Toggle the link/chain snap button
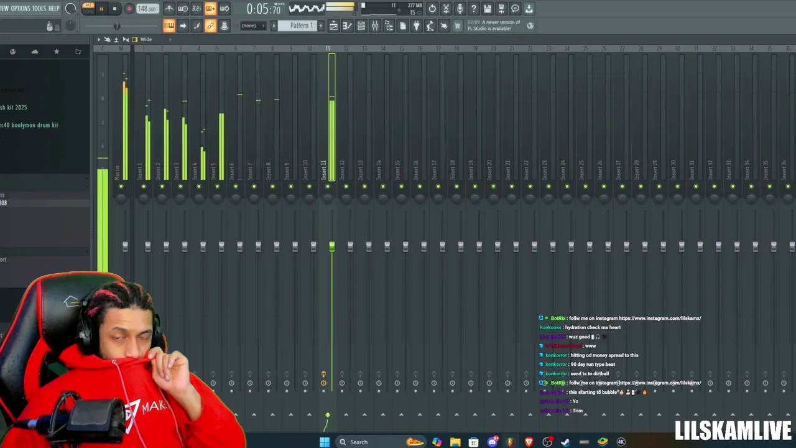The image size is (796, 448). coord(210,26)
